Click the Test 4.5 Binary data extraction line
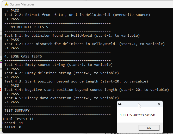 (61, 98)
